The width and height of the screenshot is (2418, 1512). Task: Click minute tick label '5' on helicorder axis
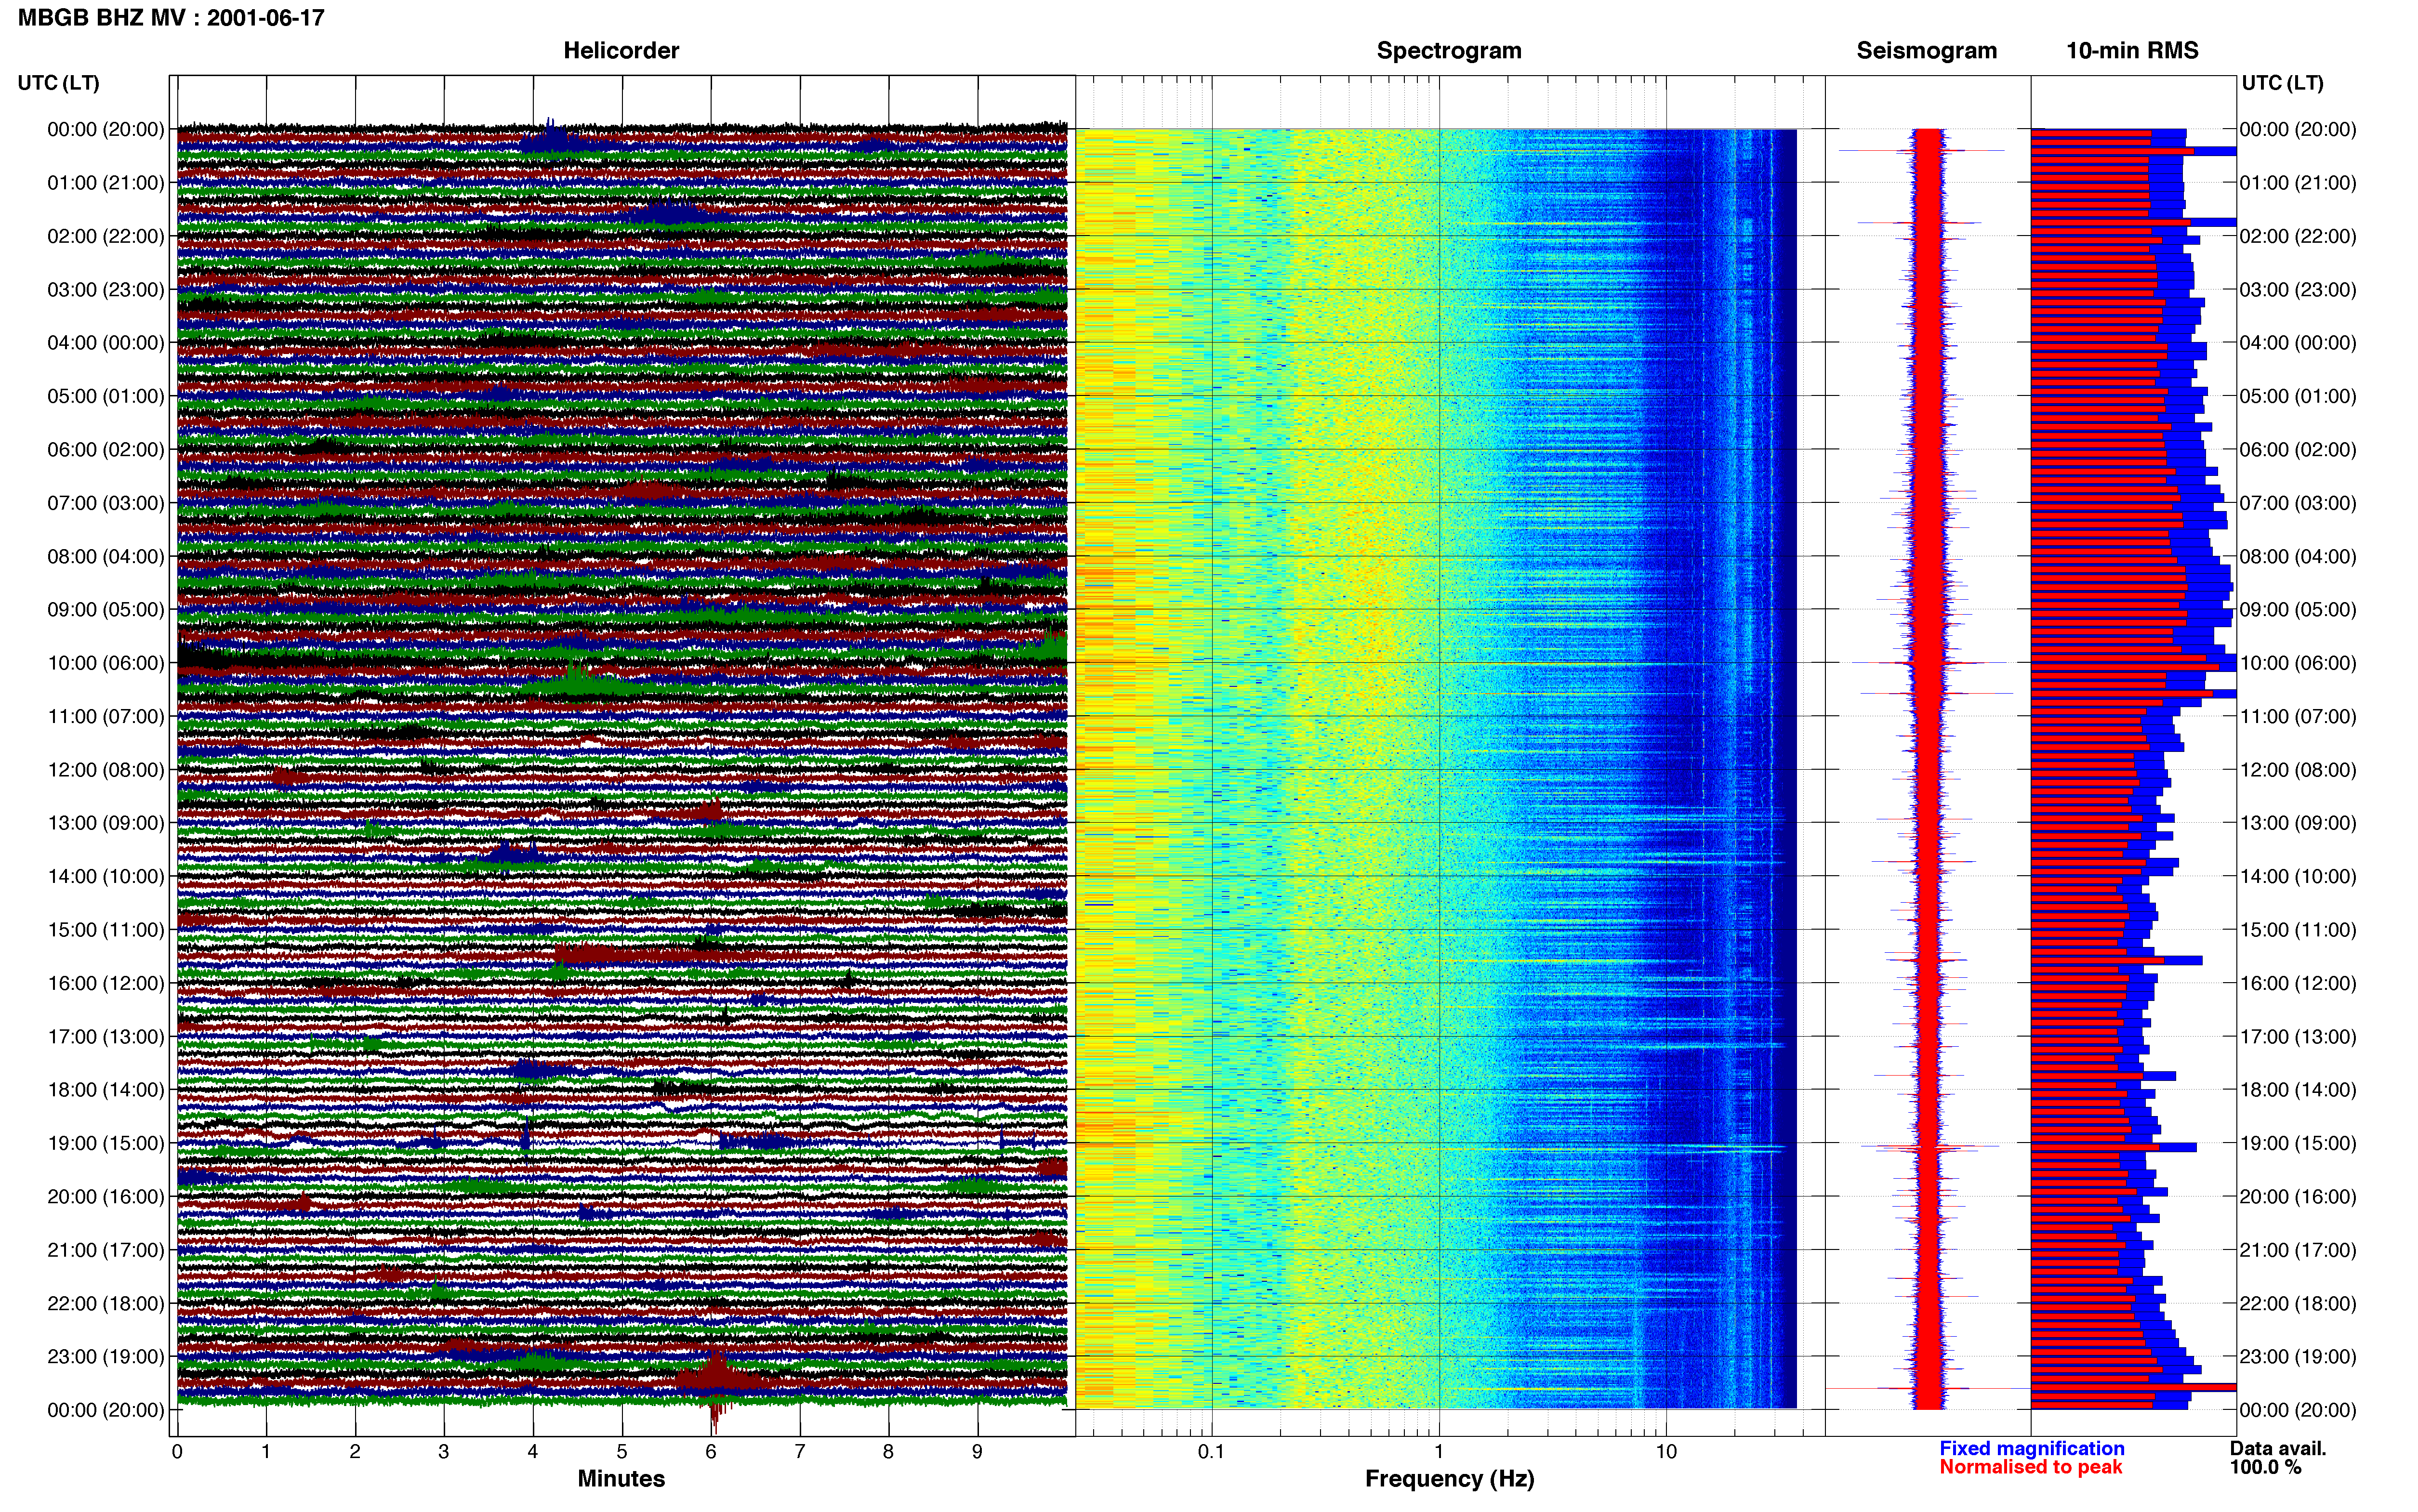tap(622, 1452)
